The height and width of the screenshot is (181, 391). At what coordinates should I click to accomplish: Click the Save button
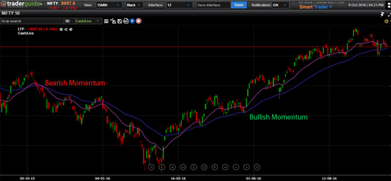pos(239,5)
